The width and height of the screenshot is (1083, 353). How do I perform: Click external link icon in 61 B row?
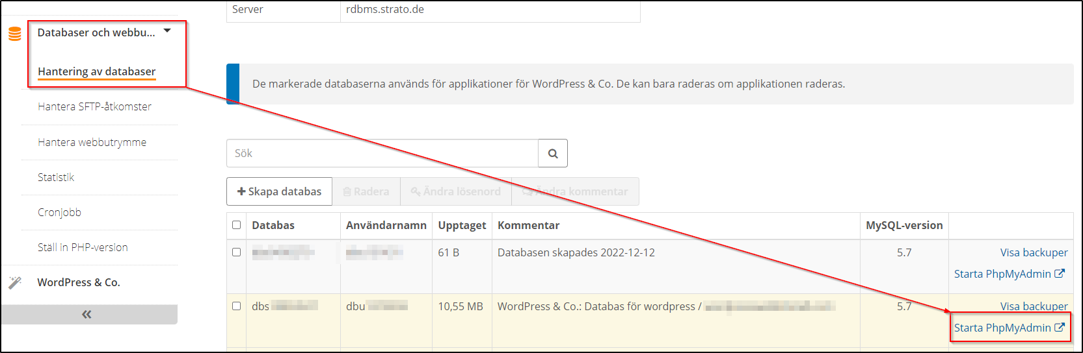pyautogui.click(x=1060, y=273)
